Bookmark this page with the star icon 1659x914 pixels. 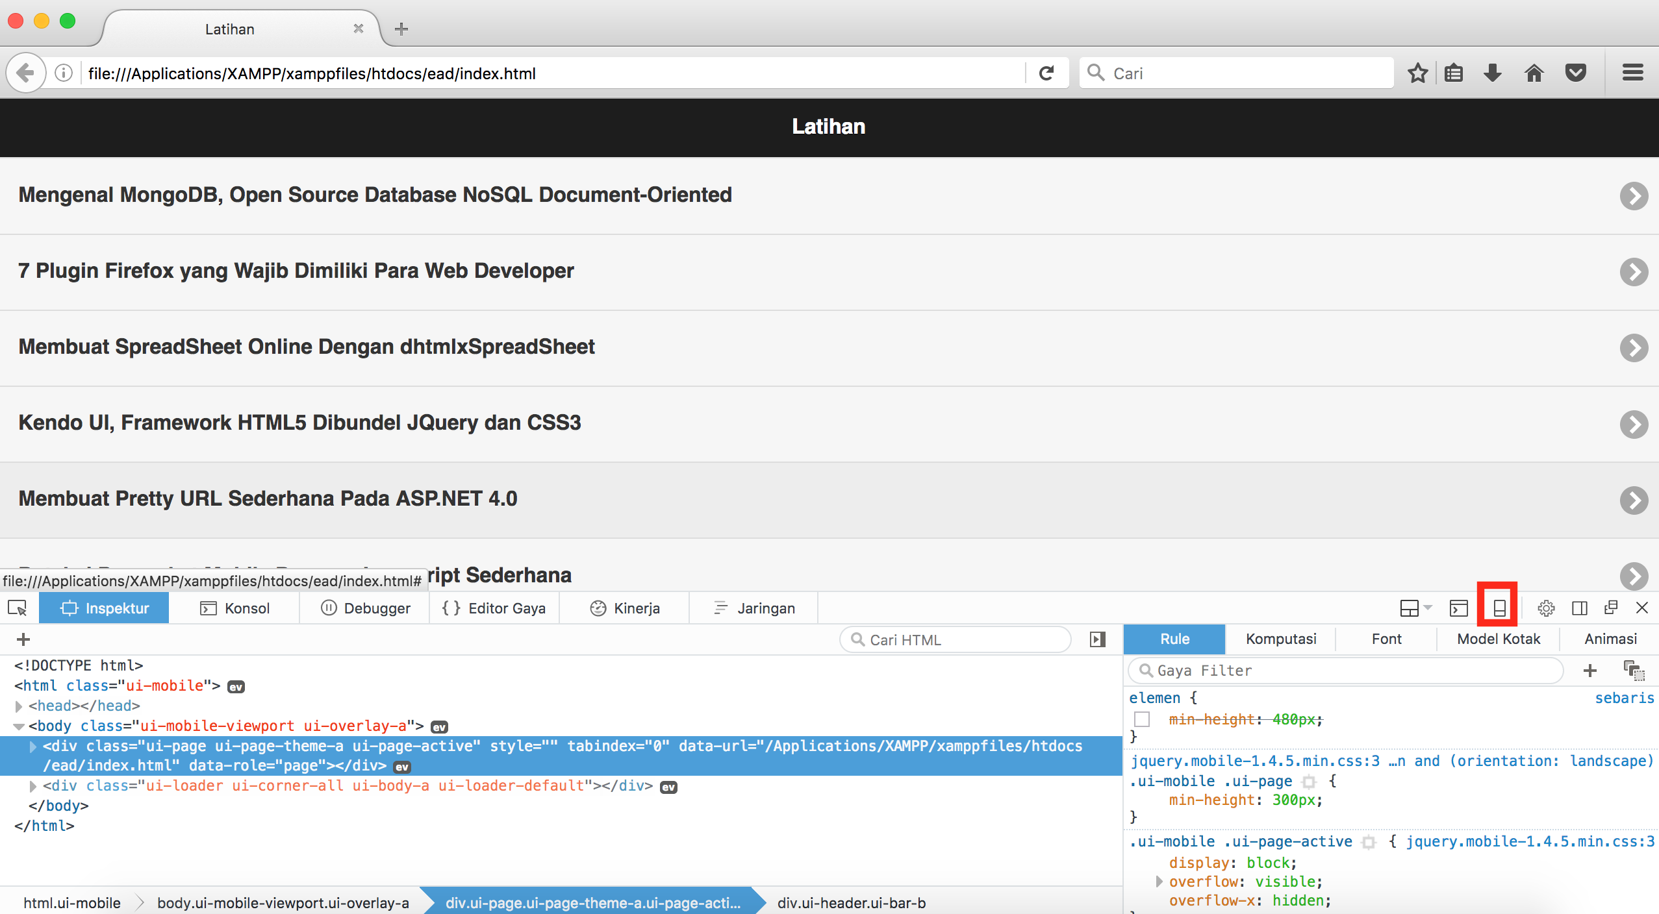(1417, 73)
